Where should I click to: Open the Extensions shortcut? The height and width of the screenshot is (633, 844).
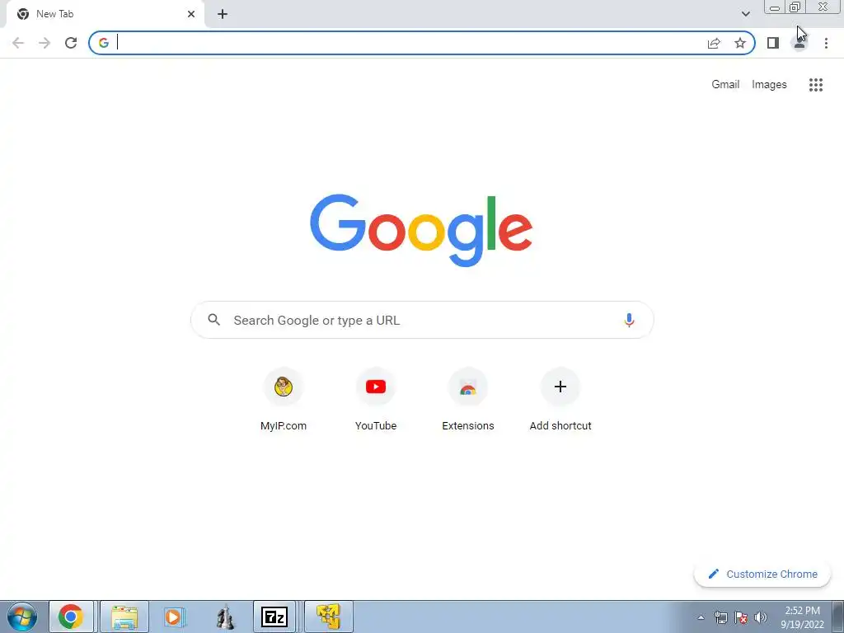click(x=468, y=400)
